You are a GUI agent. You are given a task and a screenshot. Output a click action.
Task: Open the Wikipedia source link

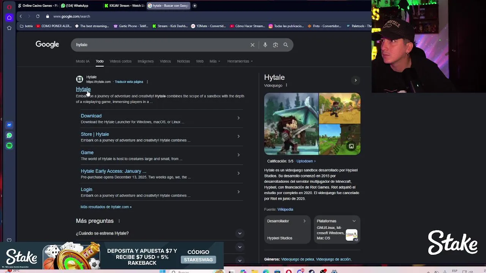[x=285, y=209]
